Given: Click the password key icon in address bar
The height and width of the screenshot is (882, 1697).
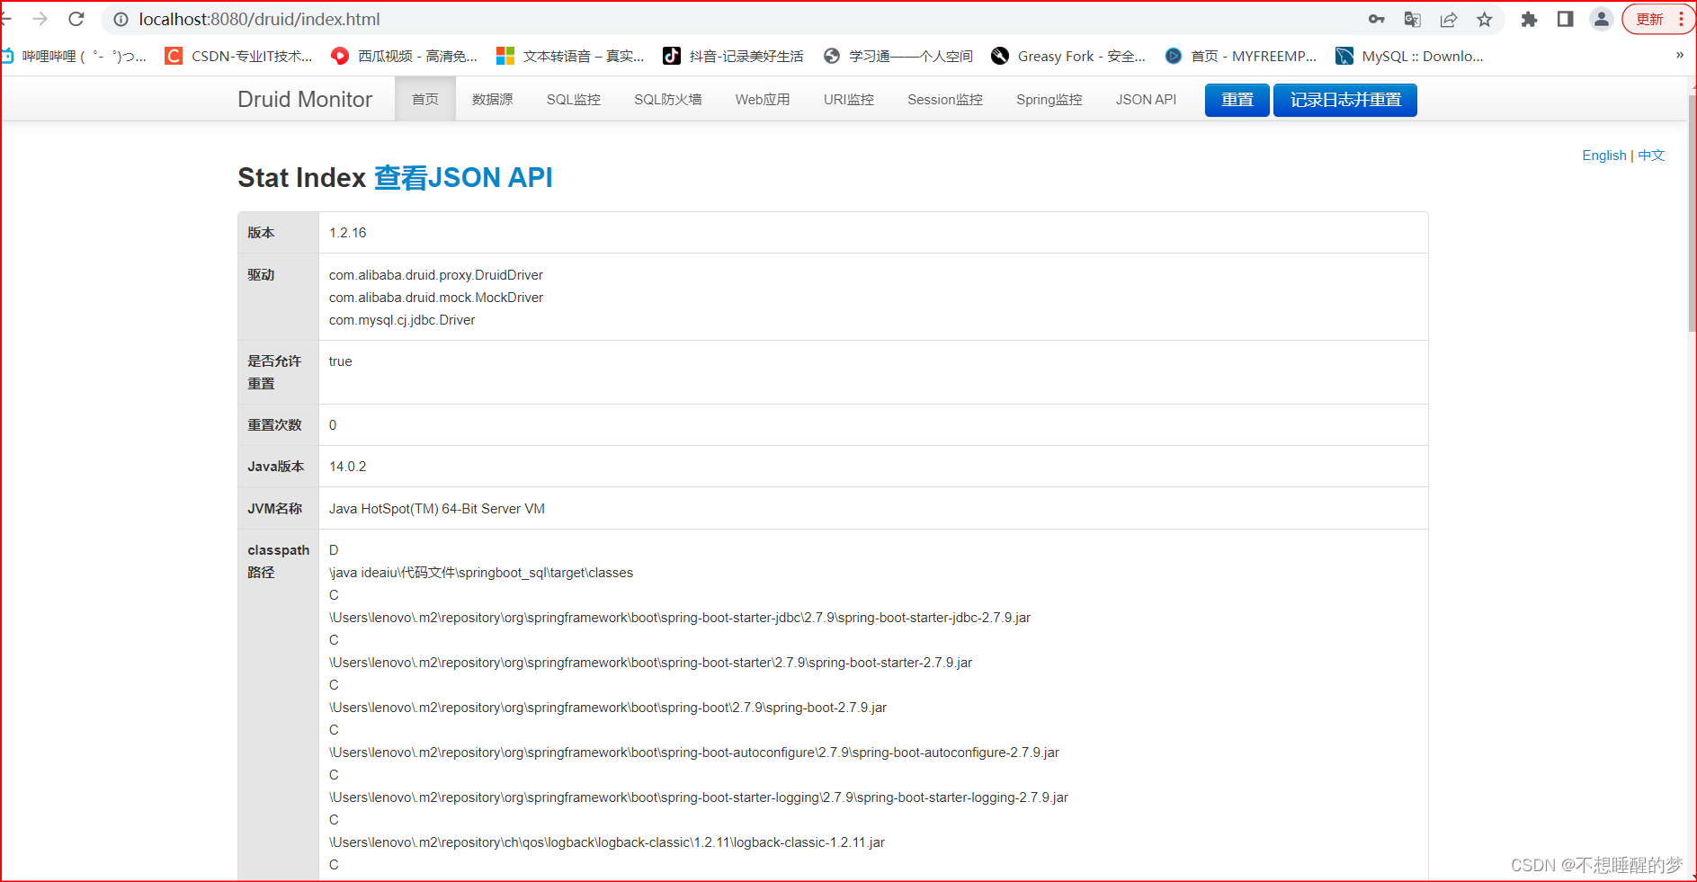Looking at the screenshot, I should pos(1376,19).
